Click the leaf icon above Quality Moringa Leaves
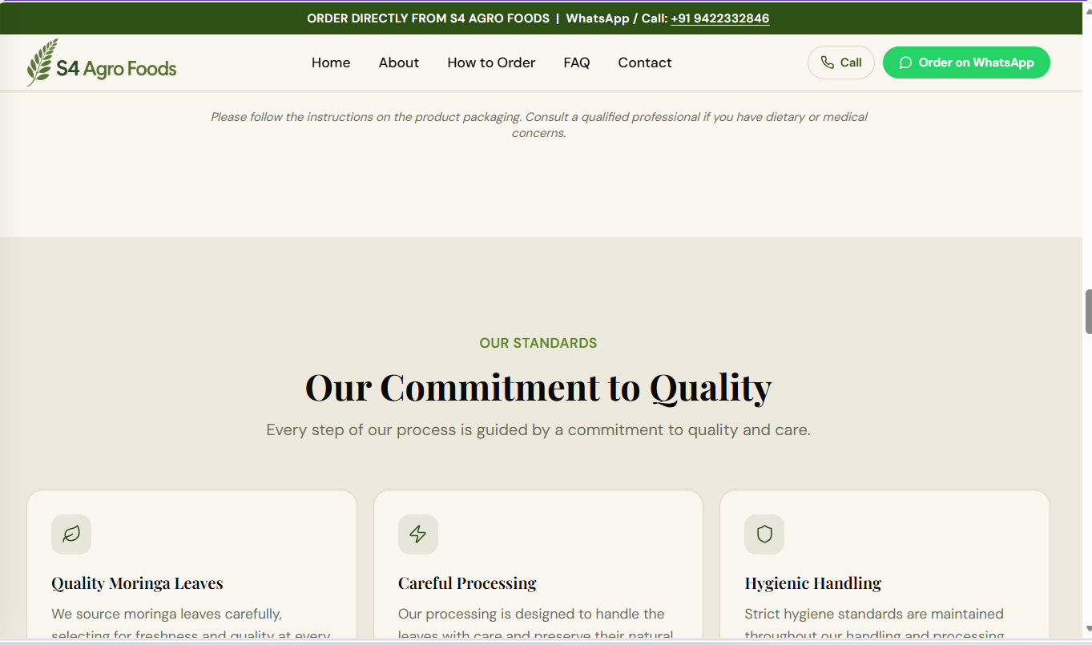Image resolution: width=1092 pixels, height=645 pixels. click(x=71, y=534)
